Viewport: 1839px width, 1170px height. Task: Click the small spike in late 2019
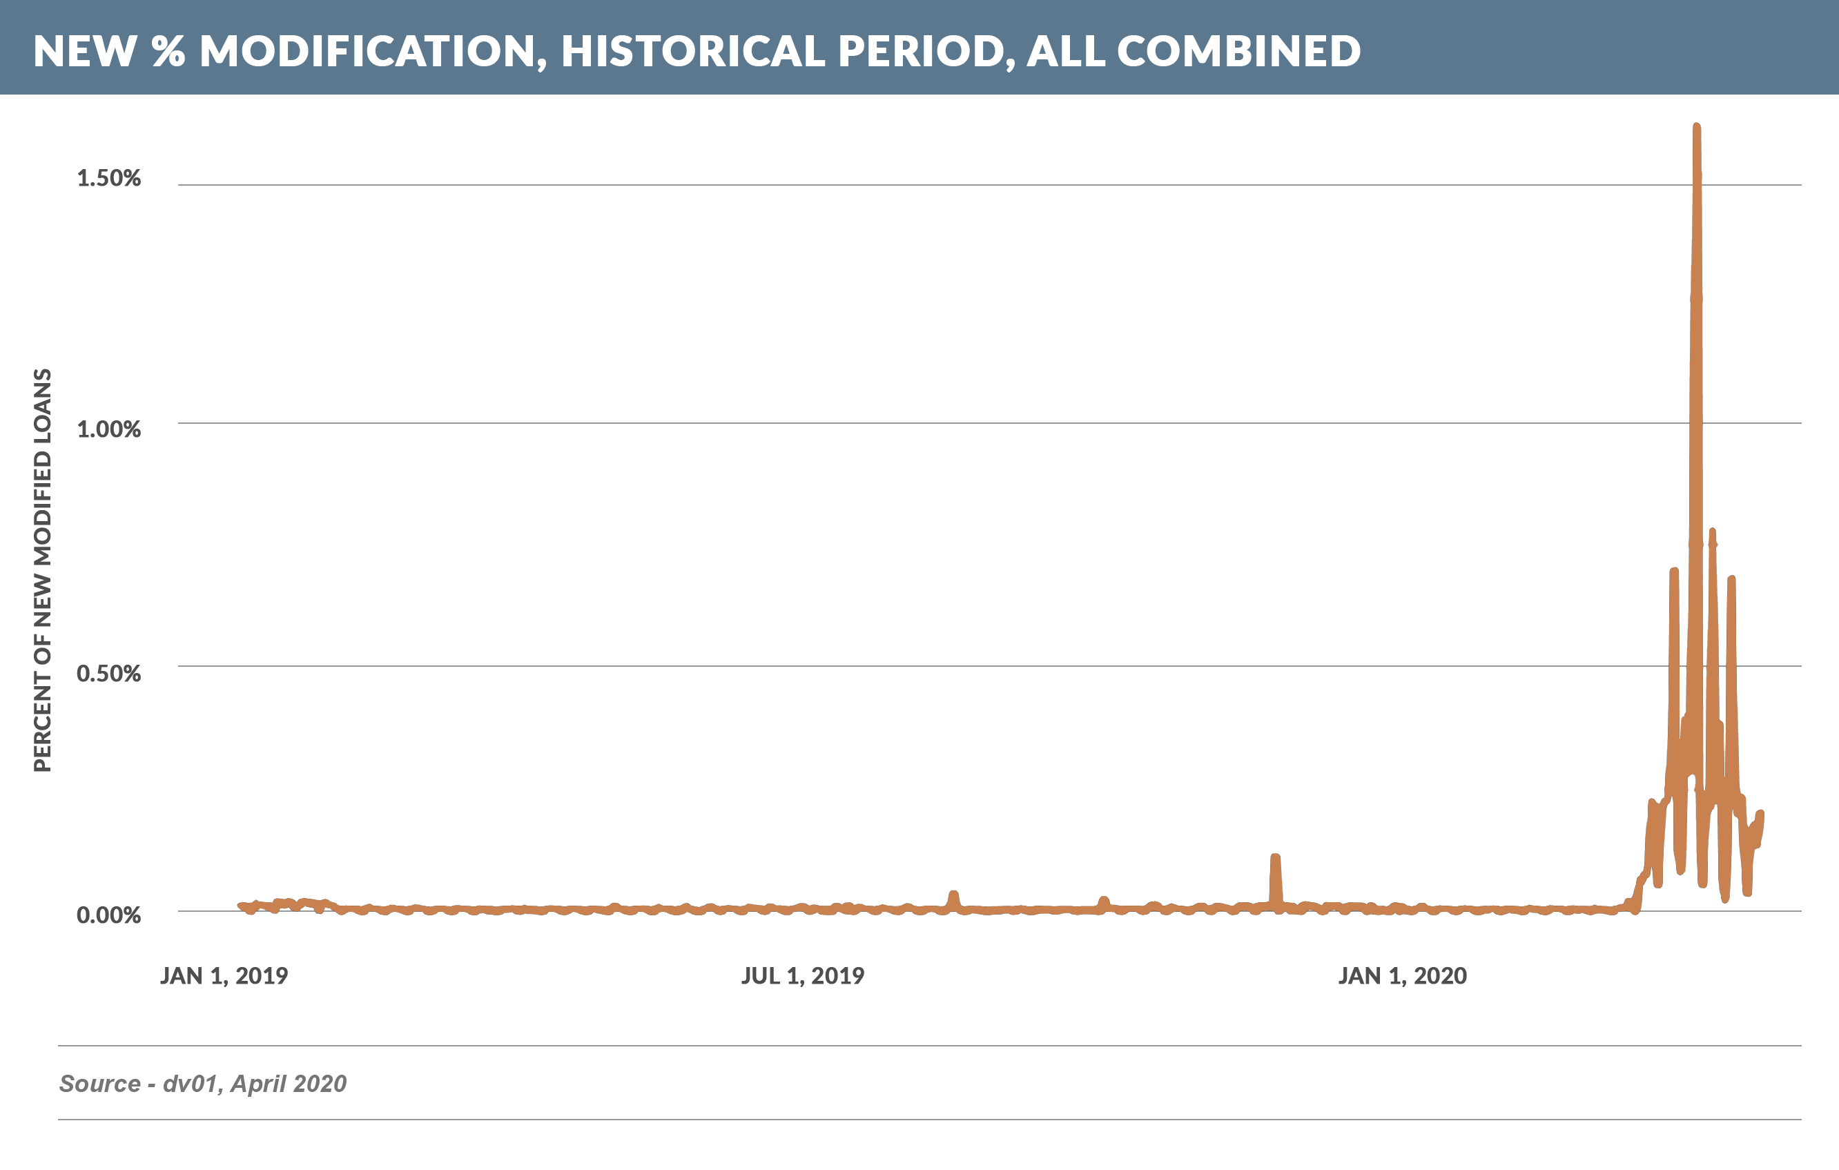pos(1276,860)
